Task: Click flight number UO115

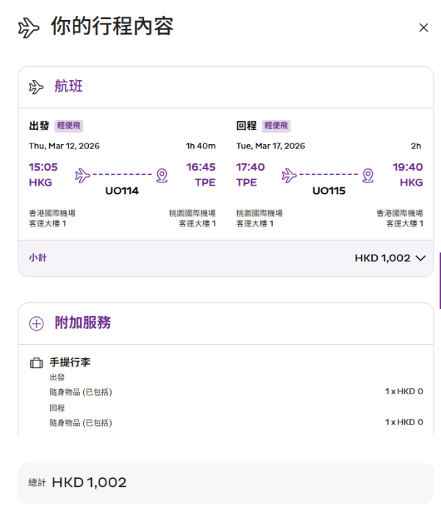Action: point(329,191)
